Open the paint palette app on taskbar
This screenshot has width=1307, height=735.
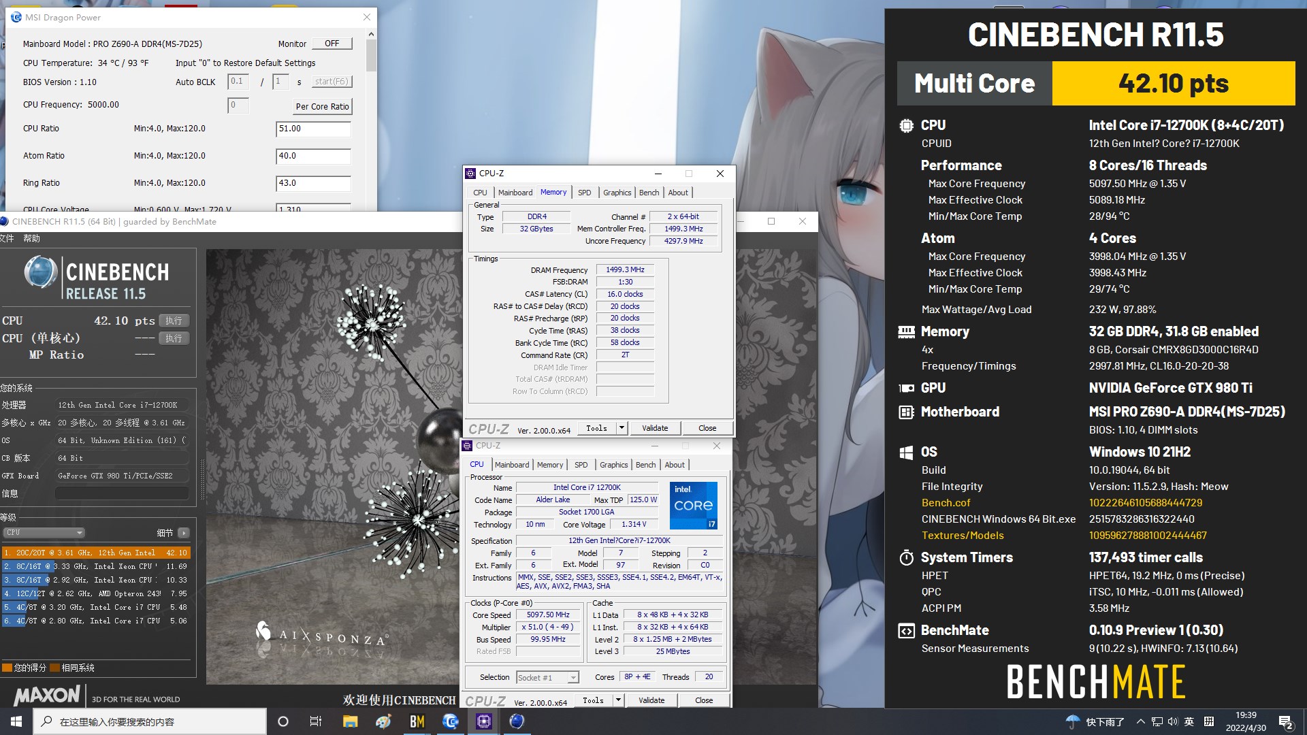(383, 721)
